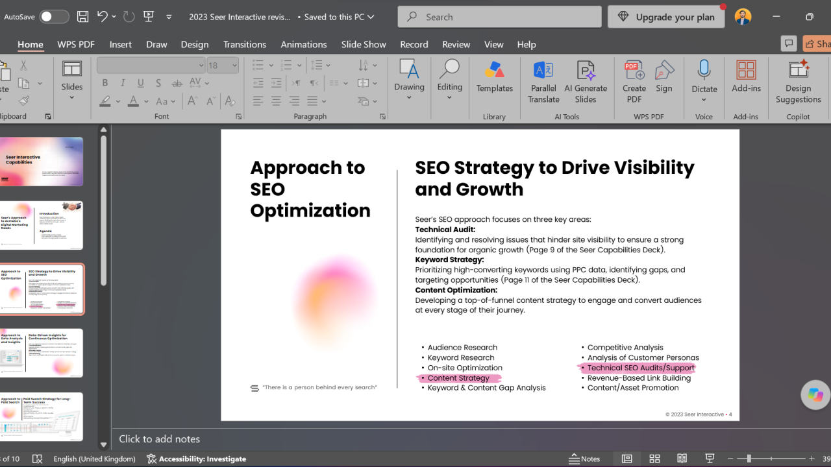The width and height of the screenshot is (831, 467).
Task: Open the Change Case Aa dropdown
Action: (165, 101)
